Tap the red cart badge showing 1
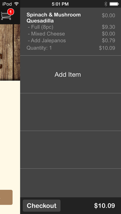The height and width of the screenshot is (214, 121). pyautogui.click(x=11, y=12)
